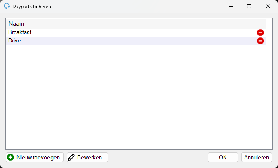Delete the Breakfast daypart with red minus icon
Viewport: 278px width, 168px height.
260,33
